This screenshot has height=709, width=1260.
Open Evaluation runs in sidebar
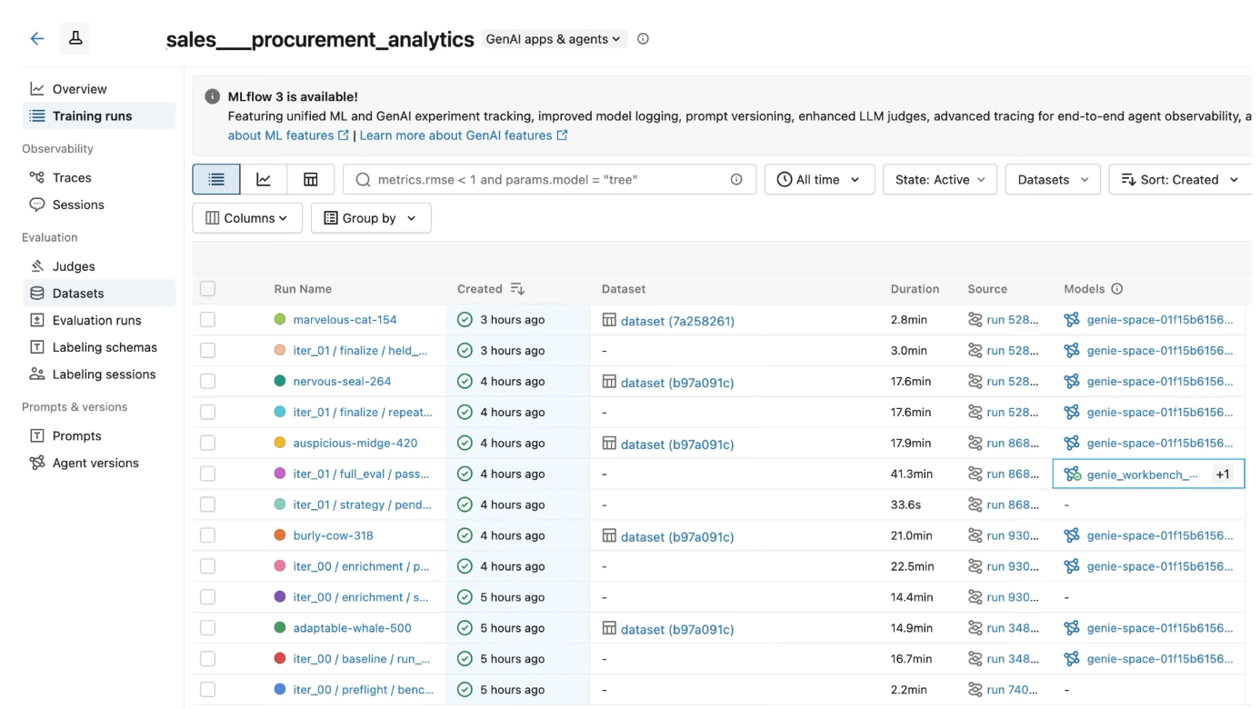99,321
